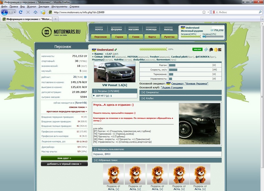This screenshot has width=264, height=191.
Task: Open family member Fresher profile
Action: pyautogui.click(x=154, y=57)
